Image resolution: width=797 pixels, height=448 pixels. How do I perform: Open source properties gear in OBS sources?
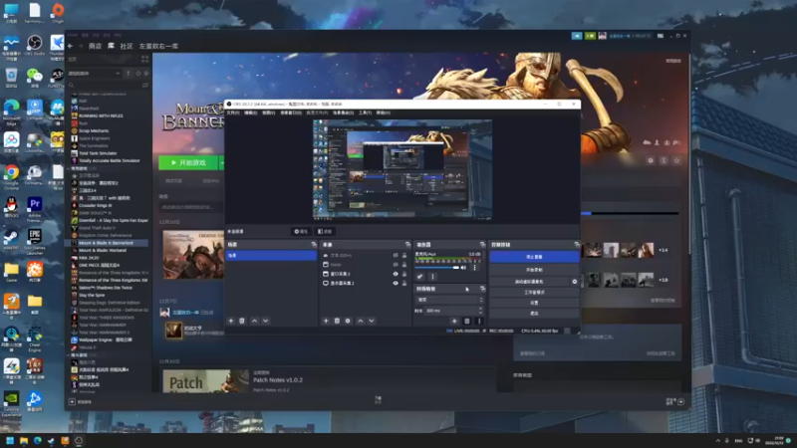click(x=348, y=321)
